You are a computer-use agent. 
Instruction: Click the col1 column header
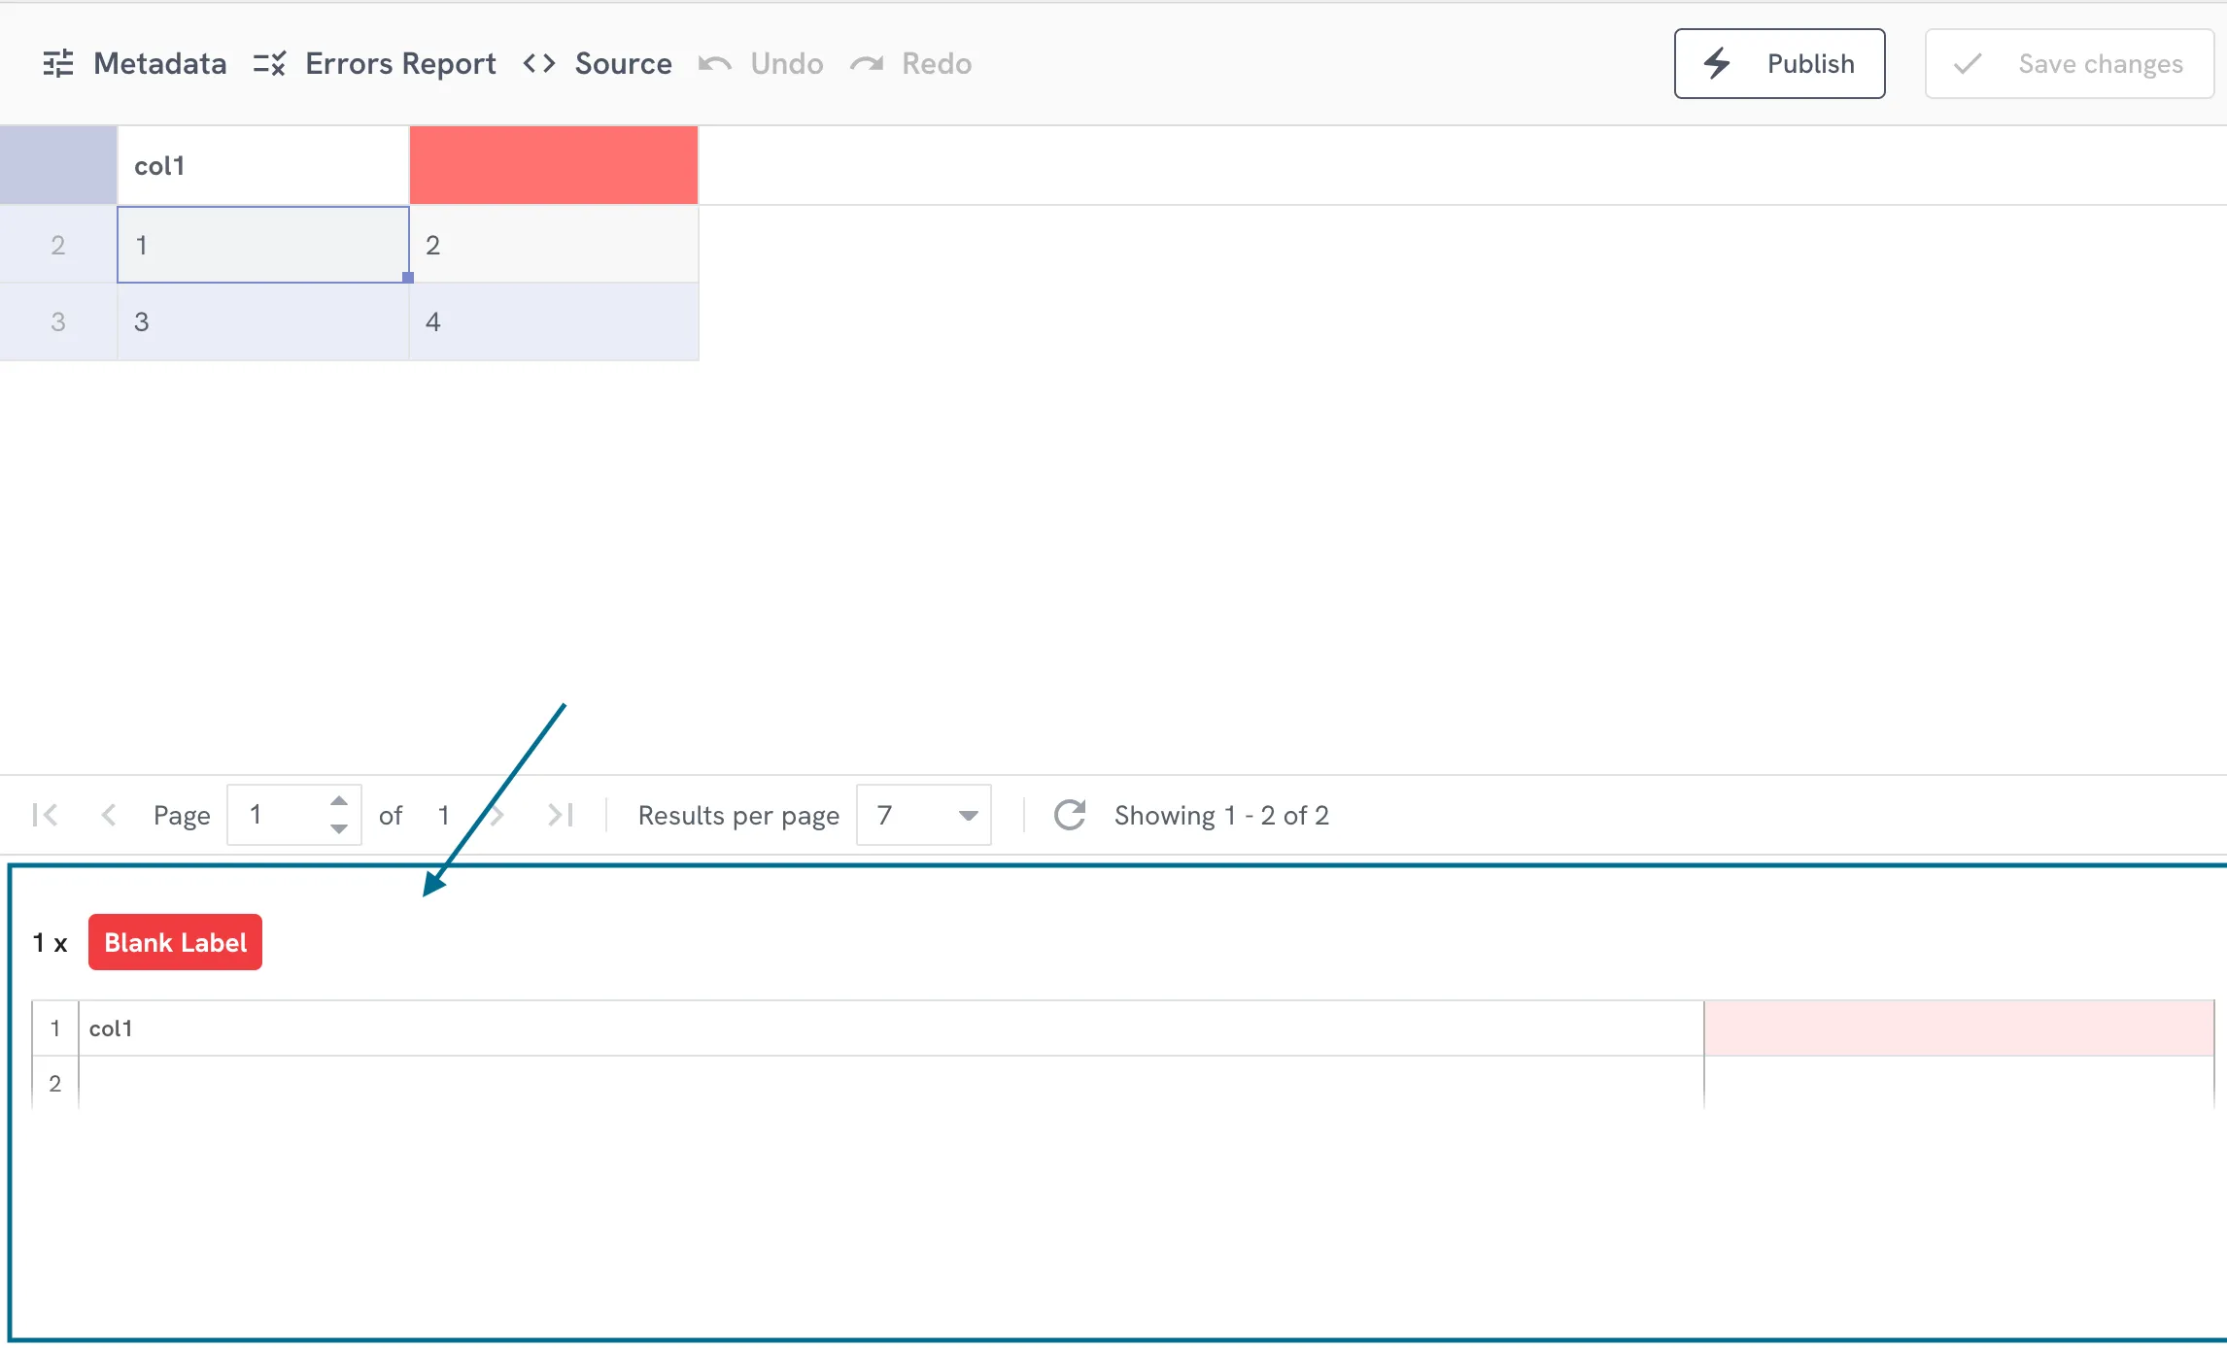(260, 165)
